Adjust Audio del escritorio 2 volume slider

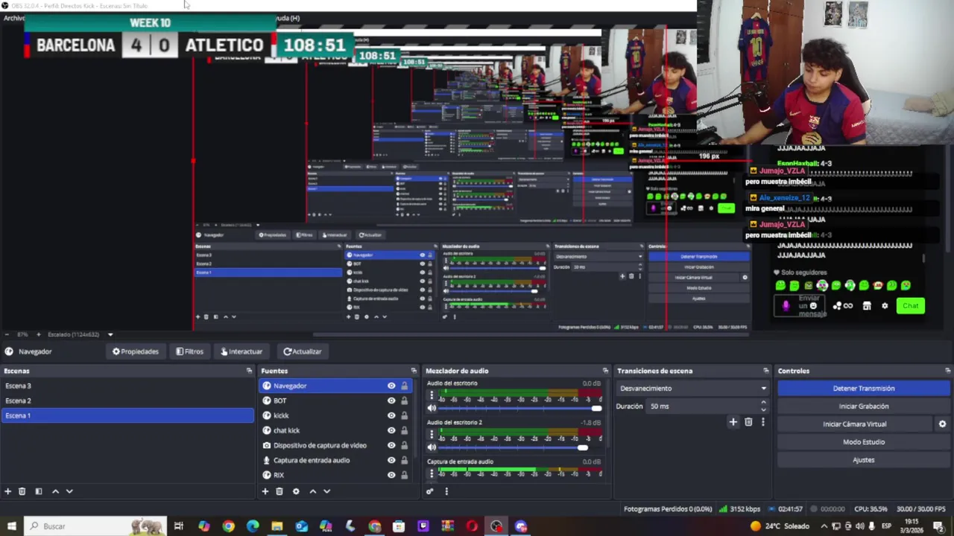click(x=521, y=447)
